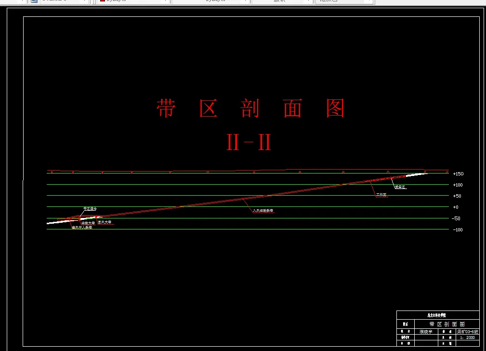
Task: Click the title block 带区剖面图 cell
Action: point(447,324)
